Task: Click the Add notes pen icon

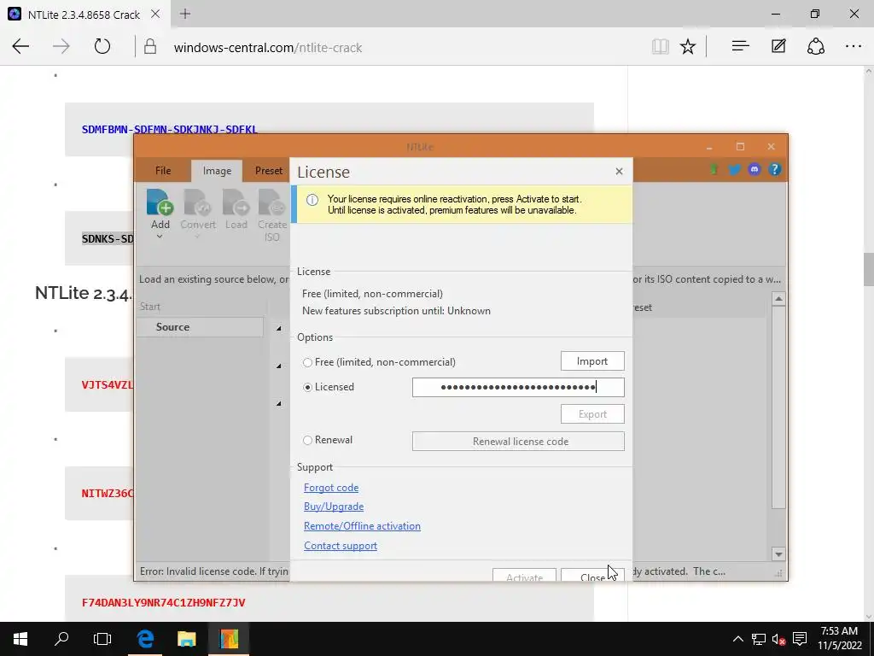Action: (778, 46)
